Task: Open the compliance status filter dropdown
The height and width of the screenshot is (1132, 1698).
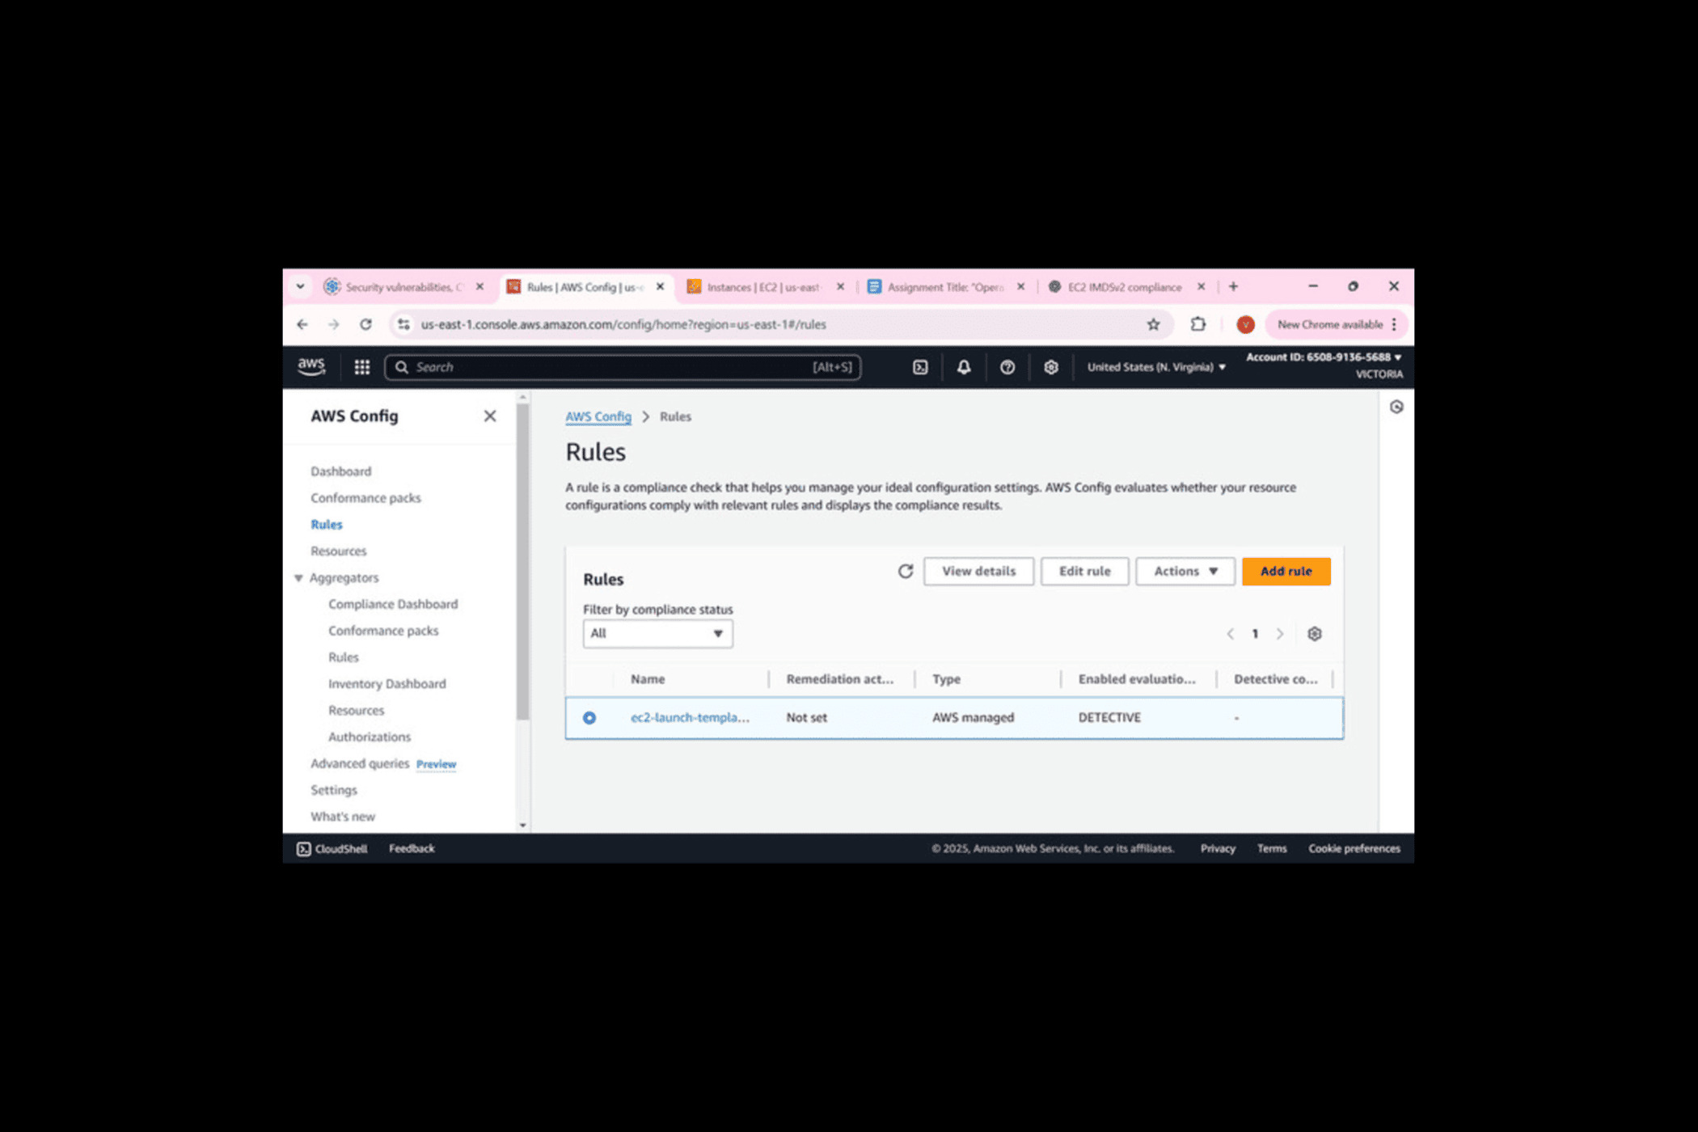Action: coord(658,633)
